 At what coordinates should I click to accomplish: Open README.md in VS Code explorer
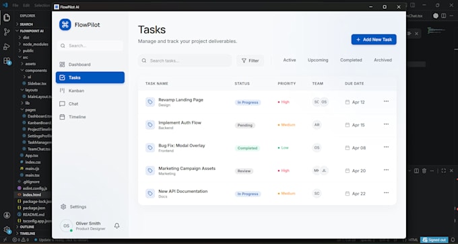click(x=33, y=214)
